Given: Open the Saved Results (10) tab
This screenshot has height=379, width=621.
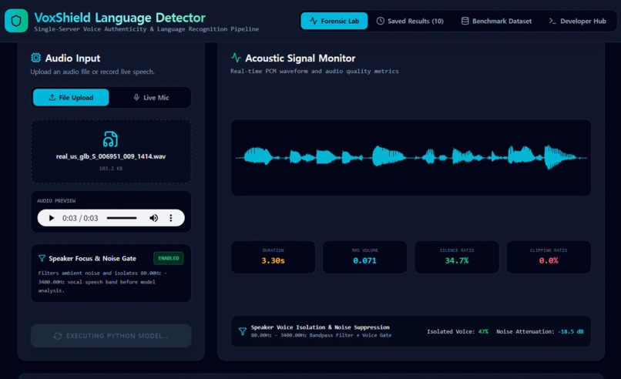Looking at the screenshot, I should [x=410, y=21].
